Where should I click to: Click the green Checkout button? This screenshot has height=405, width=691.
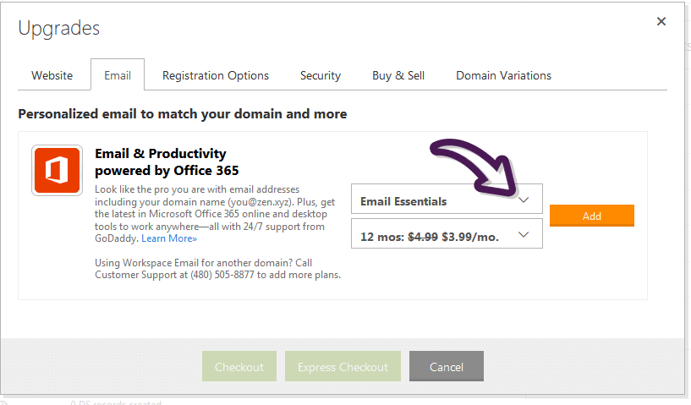tap(239, 366)
